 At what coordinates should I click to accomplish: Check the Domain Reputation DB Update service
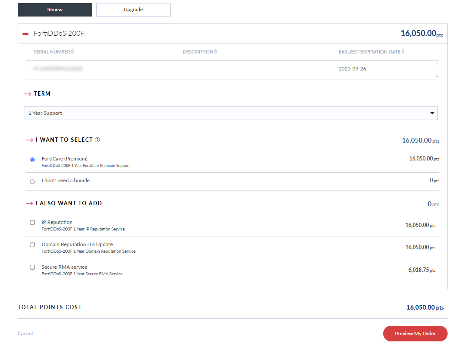point(32,244)
